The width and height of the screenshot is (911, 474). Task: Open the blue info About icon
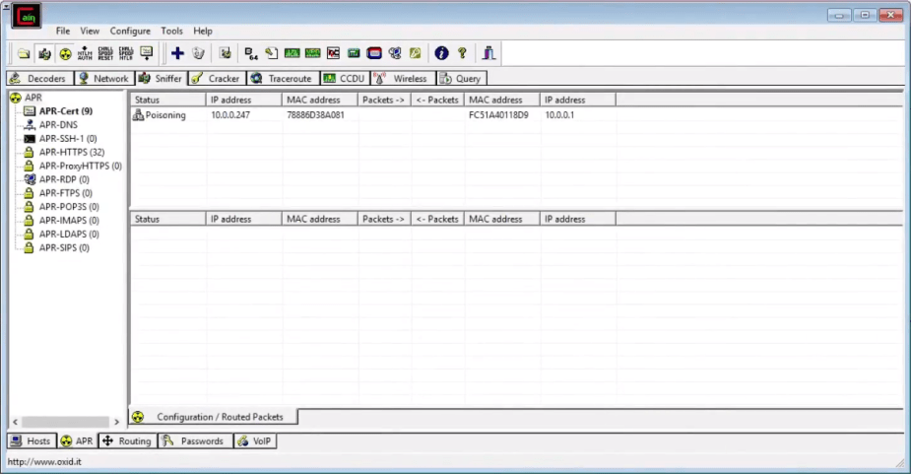tap(441, 53)
